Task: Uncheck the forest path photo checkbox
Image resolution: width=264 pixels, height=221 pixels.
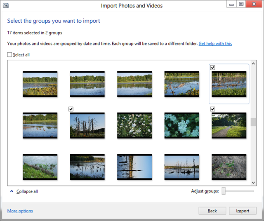Action: click(x=212, y=109)
